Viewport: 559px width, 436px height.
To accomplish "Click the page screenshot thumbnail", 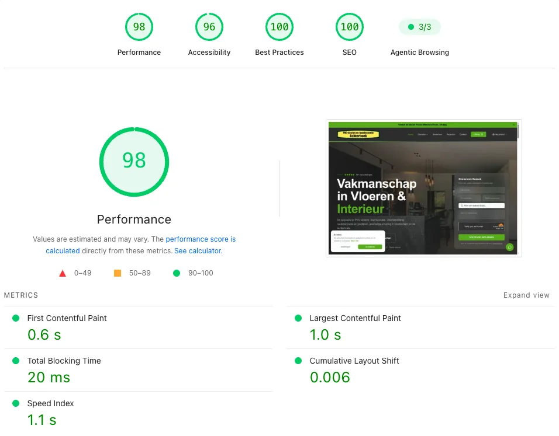I will (423, 188).
